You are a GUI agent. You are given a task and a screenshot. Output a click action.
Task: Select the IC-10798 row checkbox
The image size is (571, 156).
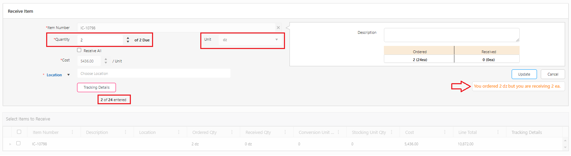tap(18, 143)
